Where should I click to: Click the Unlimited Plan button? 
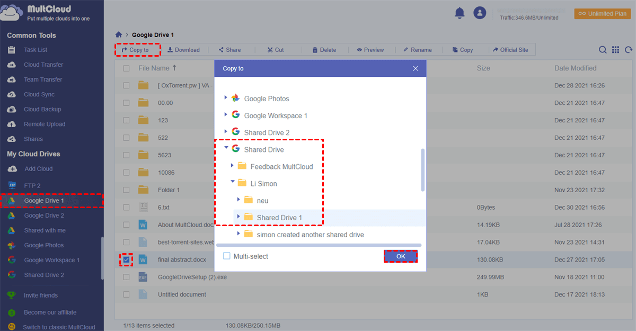click(x=602, y=14)
